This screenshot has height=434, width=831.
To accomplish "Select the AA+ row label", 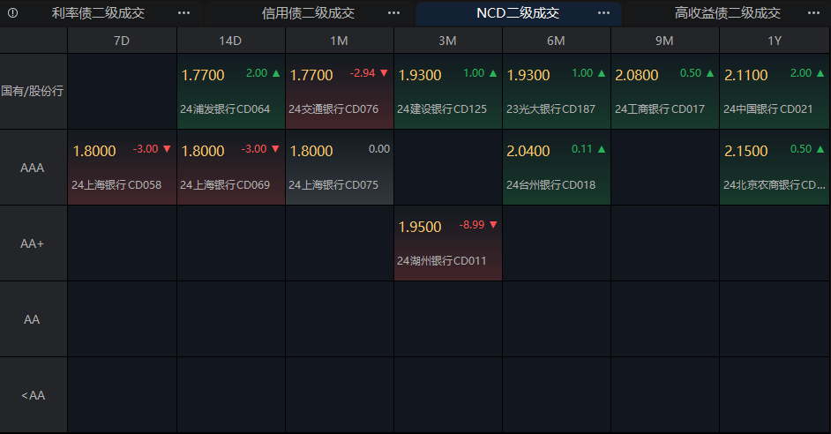I will pos(33,243).
